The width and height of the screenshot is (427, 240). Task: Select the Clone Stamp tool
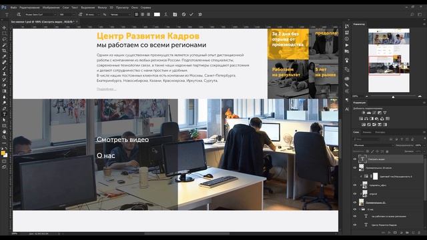tap(4, 74)
